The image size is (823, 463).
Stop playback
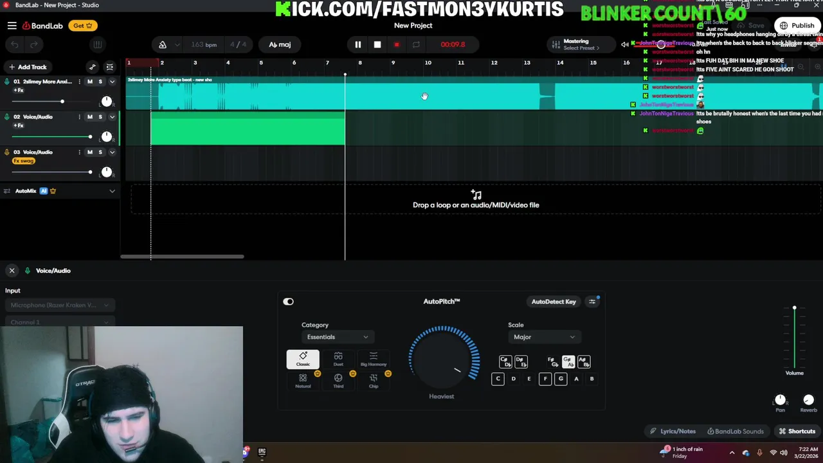click(x=377, y=45)
